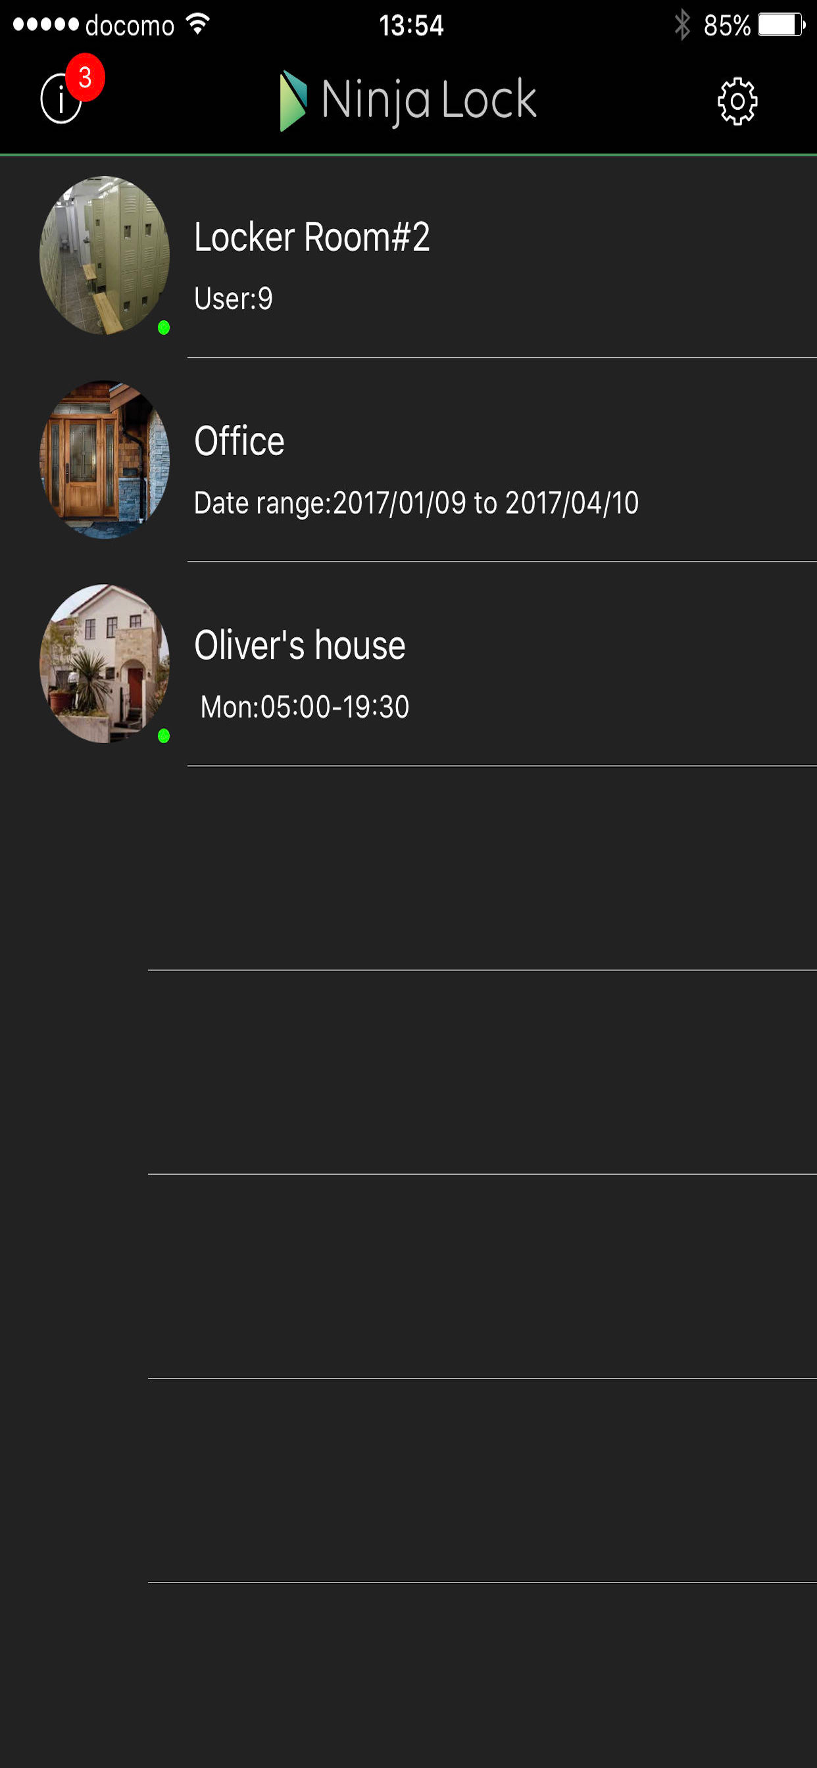Tap the Ninja Lock logo arrow
The width and height of the screenshot is (817, 1768).
pyautogui.click(x=293, y=101)
